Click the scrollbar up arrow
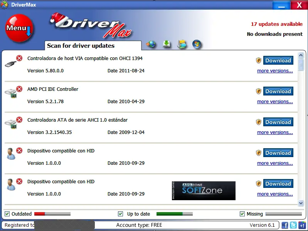This screenshot has height=231, width=308. coord(301,55)
